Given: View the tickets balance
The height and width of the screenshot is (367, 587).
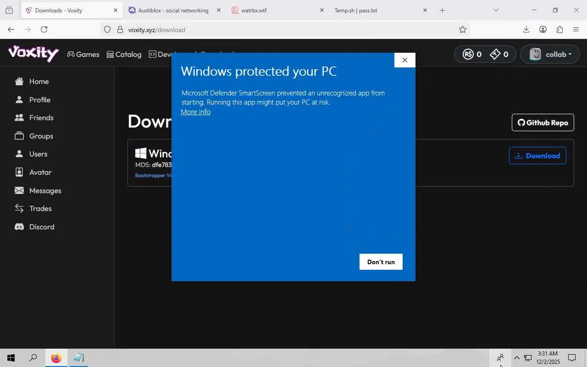Looking at the screenshot, I should click(x=499, y=54).
